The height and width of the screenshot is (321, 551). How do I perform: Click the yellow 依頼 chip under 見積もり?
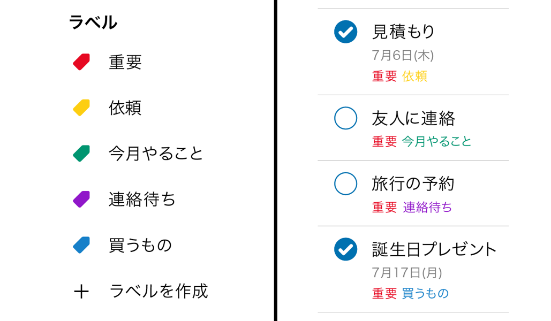pos(416,77)
